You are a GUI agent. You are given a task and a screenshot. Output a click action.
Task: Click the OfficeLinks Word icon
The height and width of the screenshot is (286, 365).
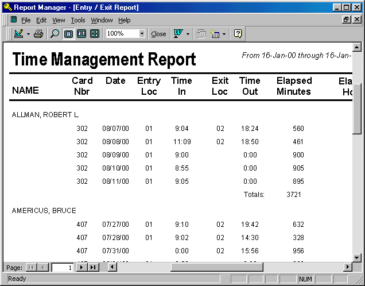click(x=177, y=34)
